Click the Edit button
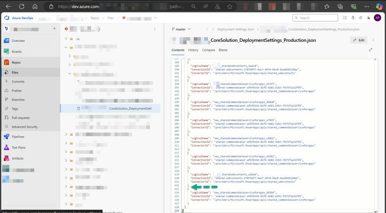The image size is (386, 213). 358,40
